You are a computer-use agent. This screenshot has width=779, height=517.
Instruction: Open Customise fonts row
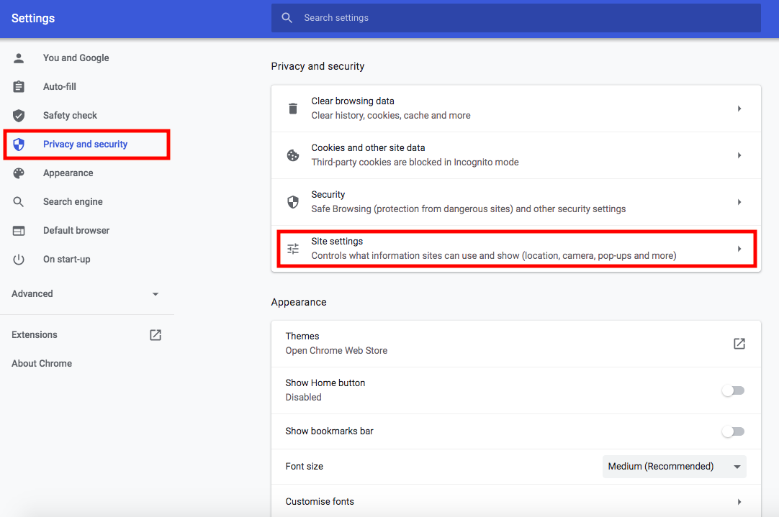tap(515, 502)
